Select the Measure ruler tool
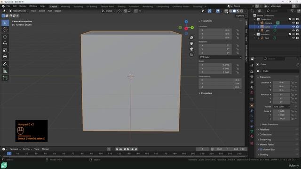The height and width of the screenshot is (169, 301). click(x=5, y=71)
